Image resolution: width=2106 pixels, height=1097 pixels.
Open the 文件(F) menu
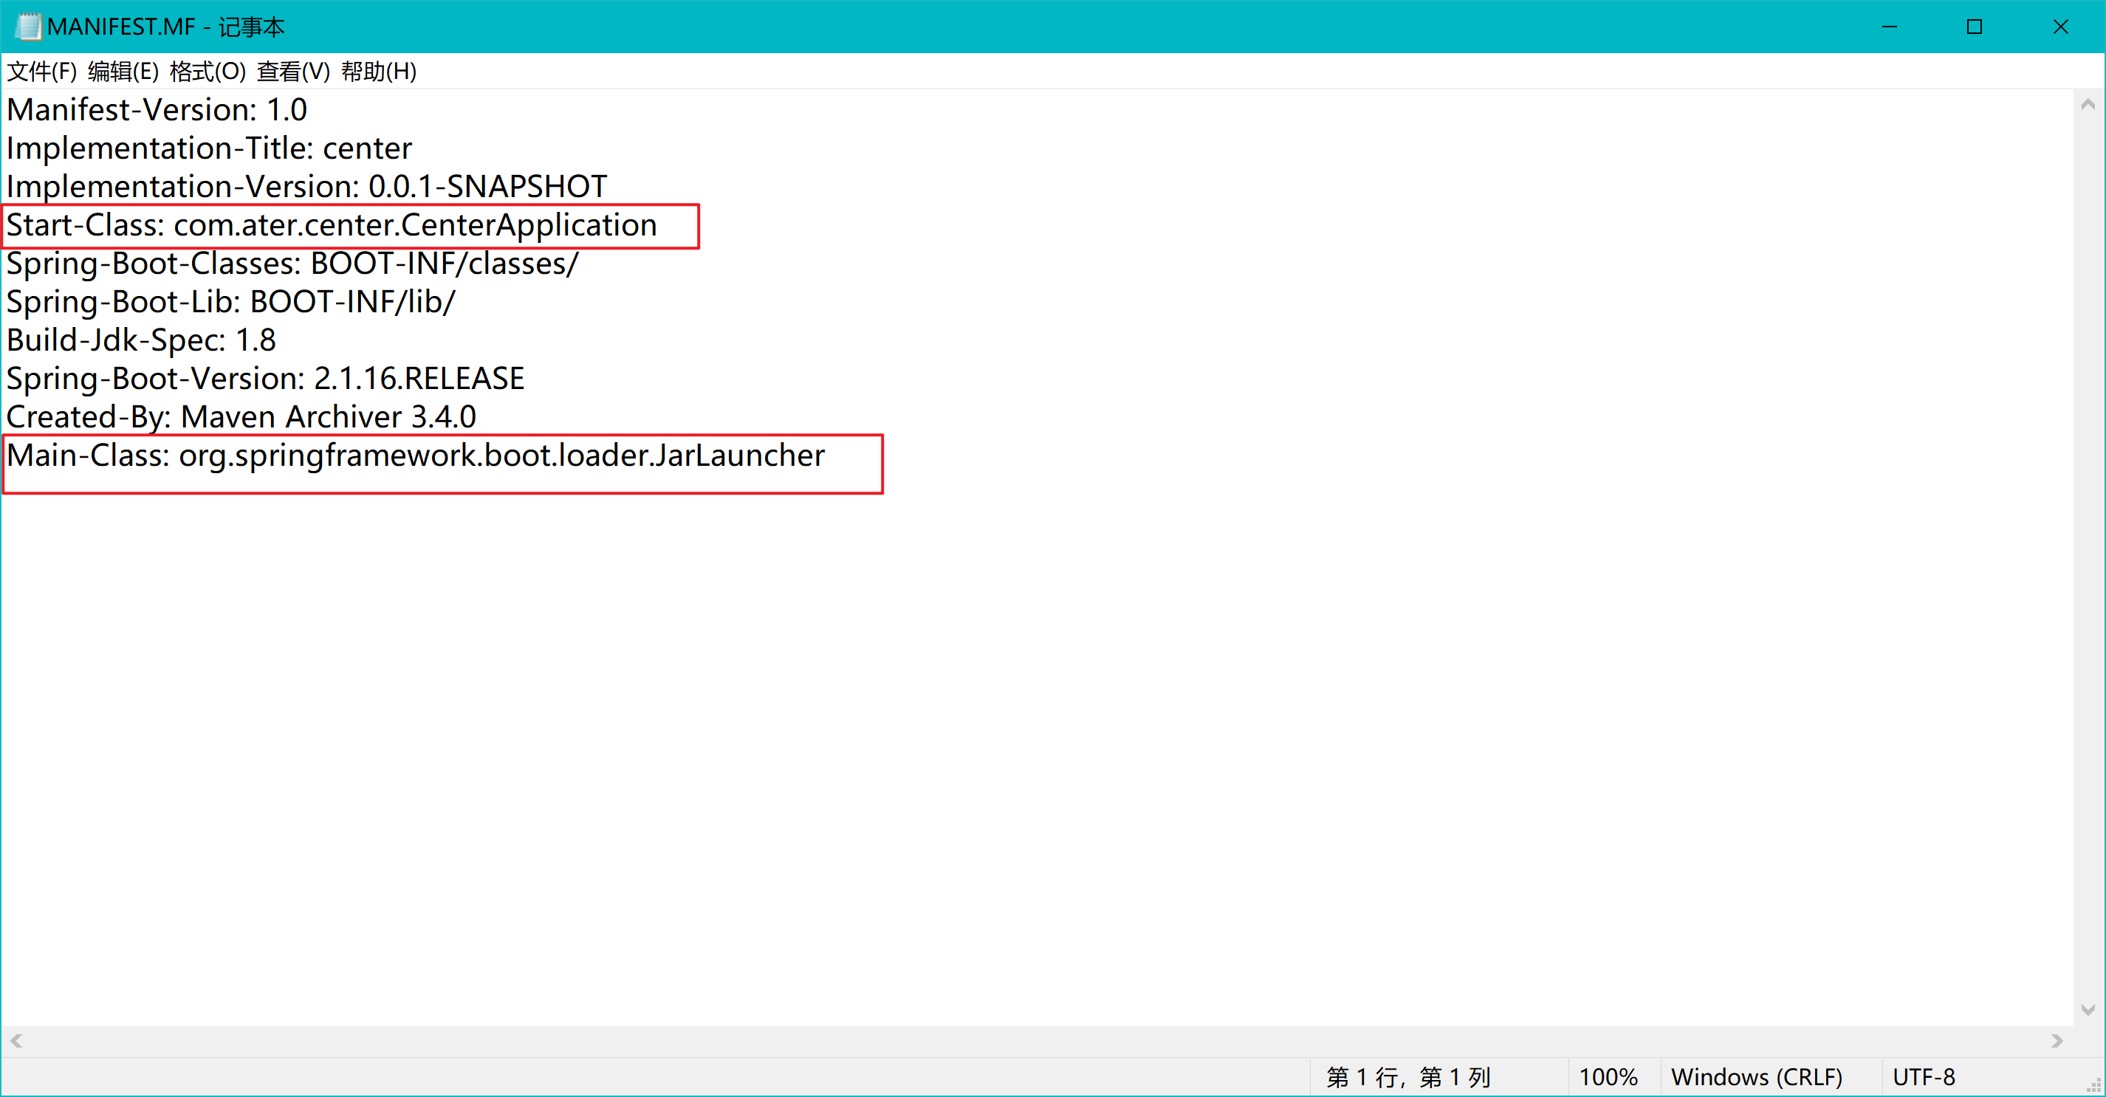click(x=41, y=72)
